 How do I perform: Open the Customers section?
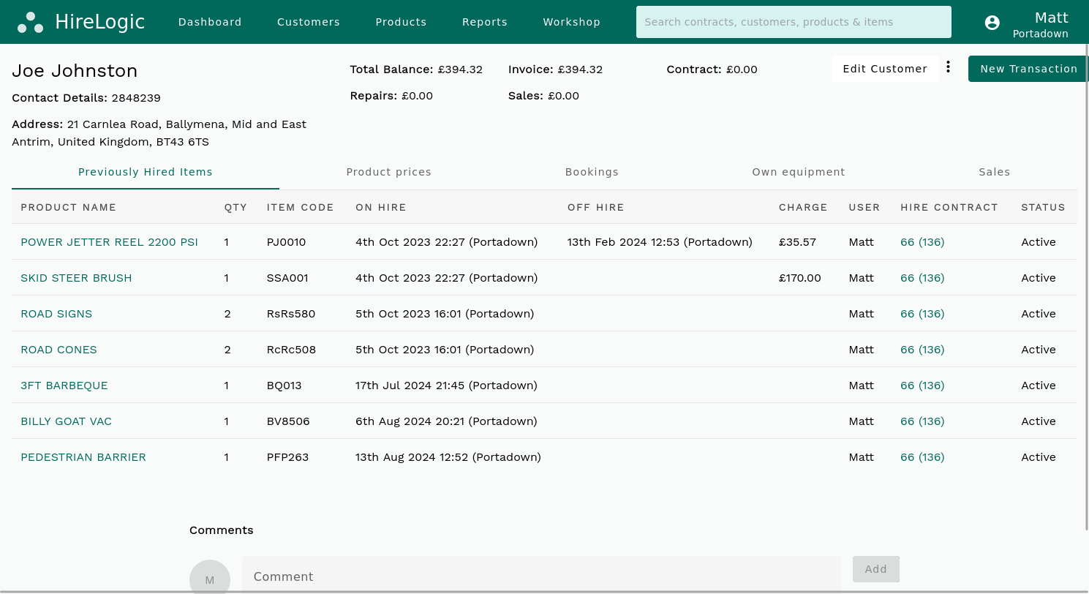[x=308, y=22]
